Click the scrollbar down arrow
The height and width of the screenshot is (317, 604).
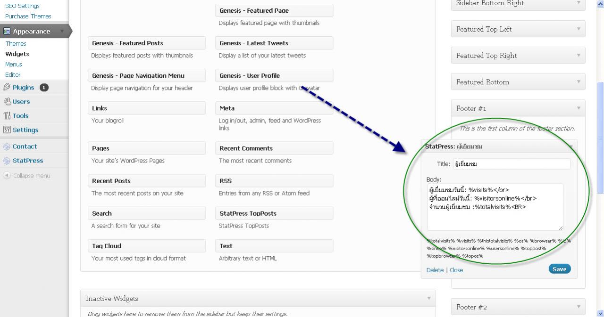point(600,313)
